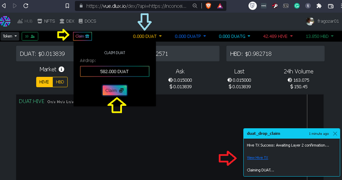The width and height of the screenshot is (342, 180).
Task: Toggle the Claim gift button in toolbar
Action: coord(82,36)
